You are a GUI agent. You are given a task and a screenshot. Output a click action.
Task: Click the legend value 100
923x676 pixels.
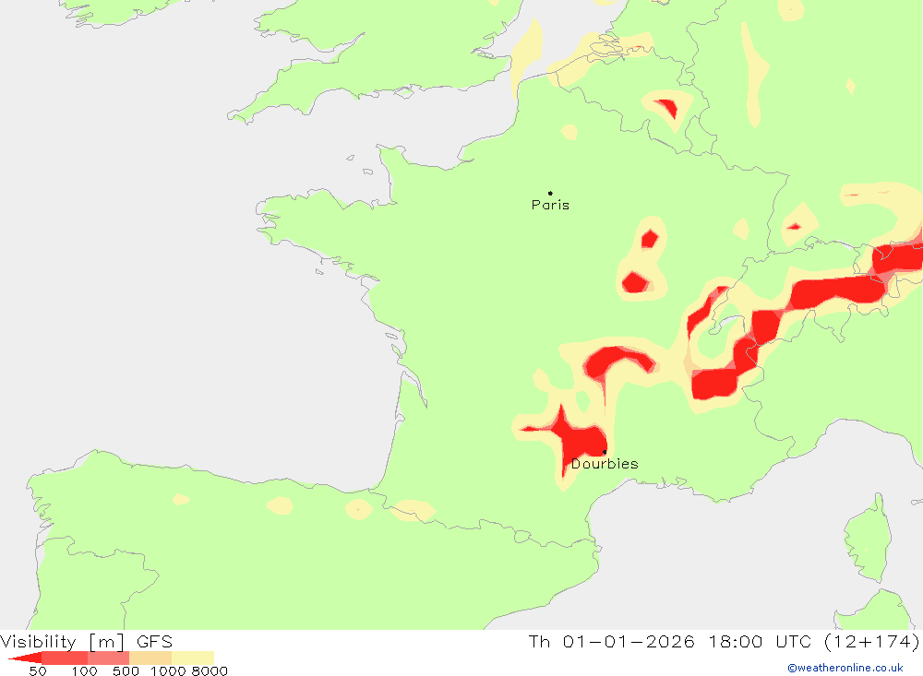(84, 671)
